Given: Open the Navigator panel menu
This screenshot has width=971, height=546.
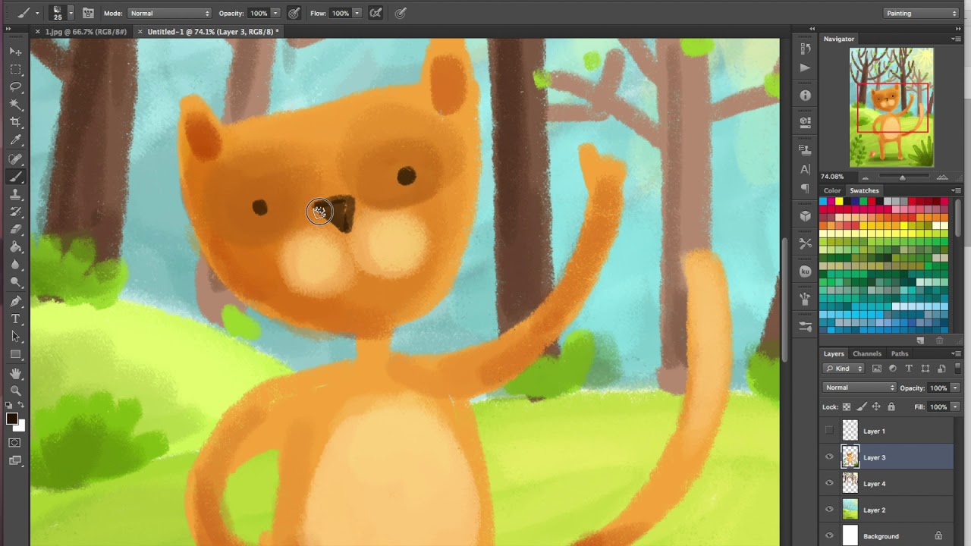Looking at the screenshot, I should coord(957,39).
